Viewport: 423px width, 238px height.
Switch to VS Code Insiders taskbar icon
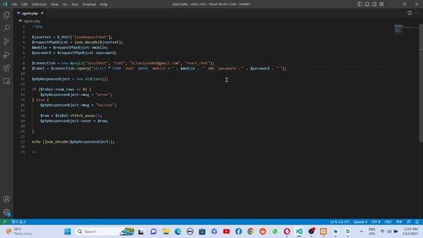(299, 231)
